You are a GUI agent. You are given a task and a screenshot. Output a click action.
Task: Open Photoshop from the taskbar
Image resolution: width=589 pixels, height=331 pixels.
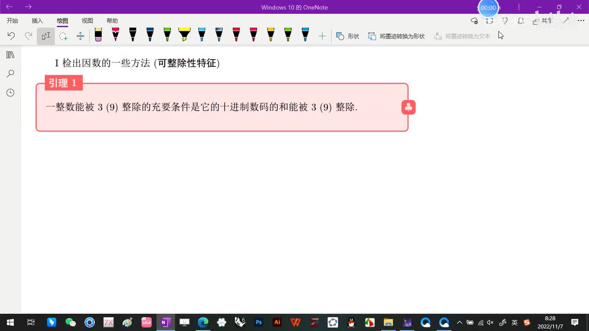(x=259, y=322)
